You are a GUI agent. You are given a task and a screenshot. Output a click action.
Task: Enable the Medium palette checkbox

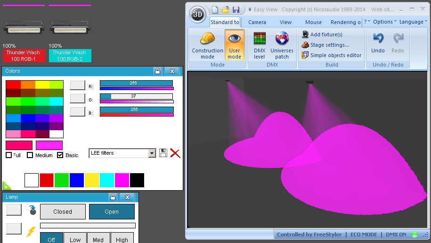[x=30, y=155]
